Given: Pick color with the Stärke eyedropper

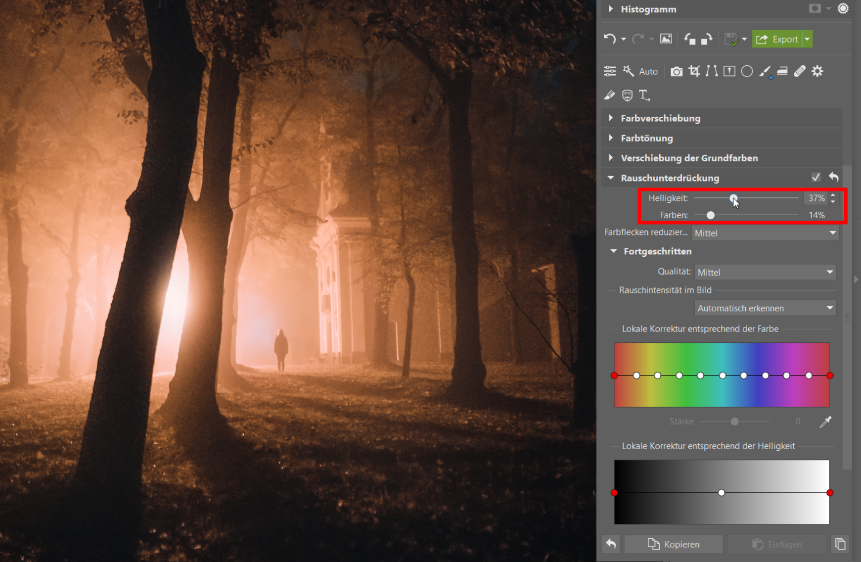Looking at the screenshot, I should [825, 421].
